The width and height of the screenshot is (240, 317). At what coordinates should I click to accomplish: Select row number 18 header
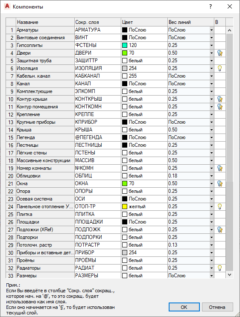click(11, 160)
